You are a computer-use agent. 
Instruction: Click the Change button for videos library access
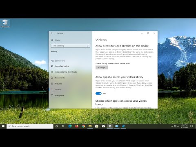pyautogui.click(x=102, y=67)
